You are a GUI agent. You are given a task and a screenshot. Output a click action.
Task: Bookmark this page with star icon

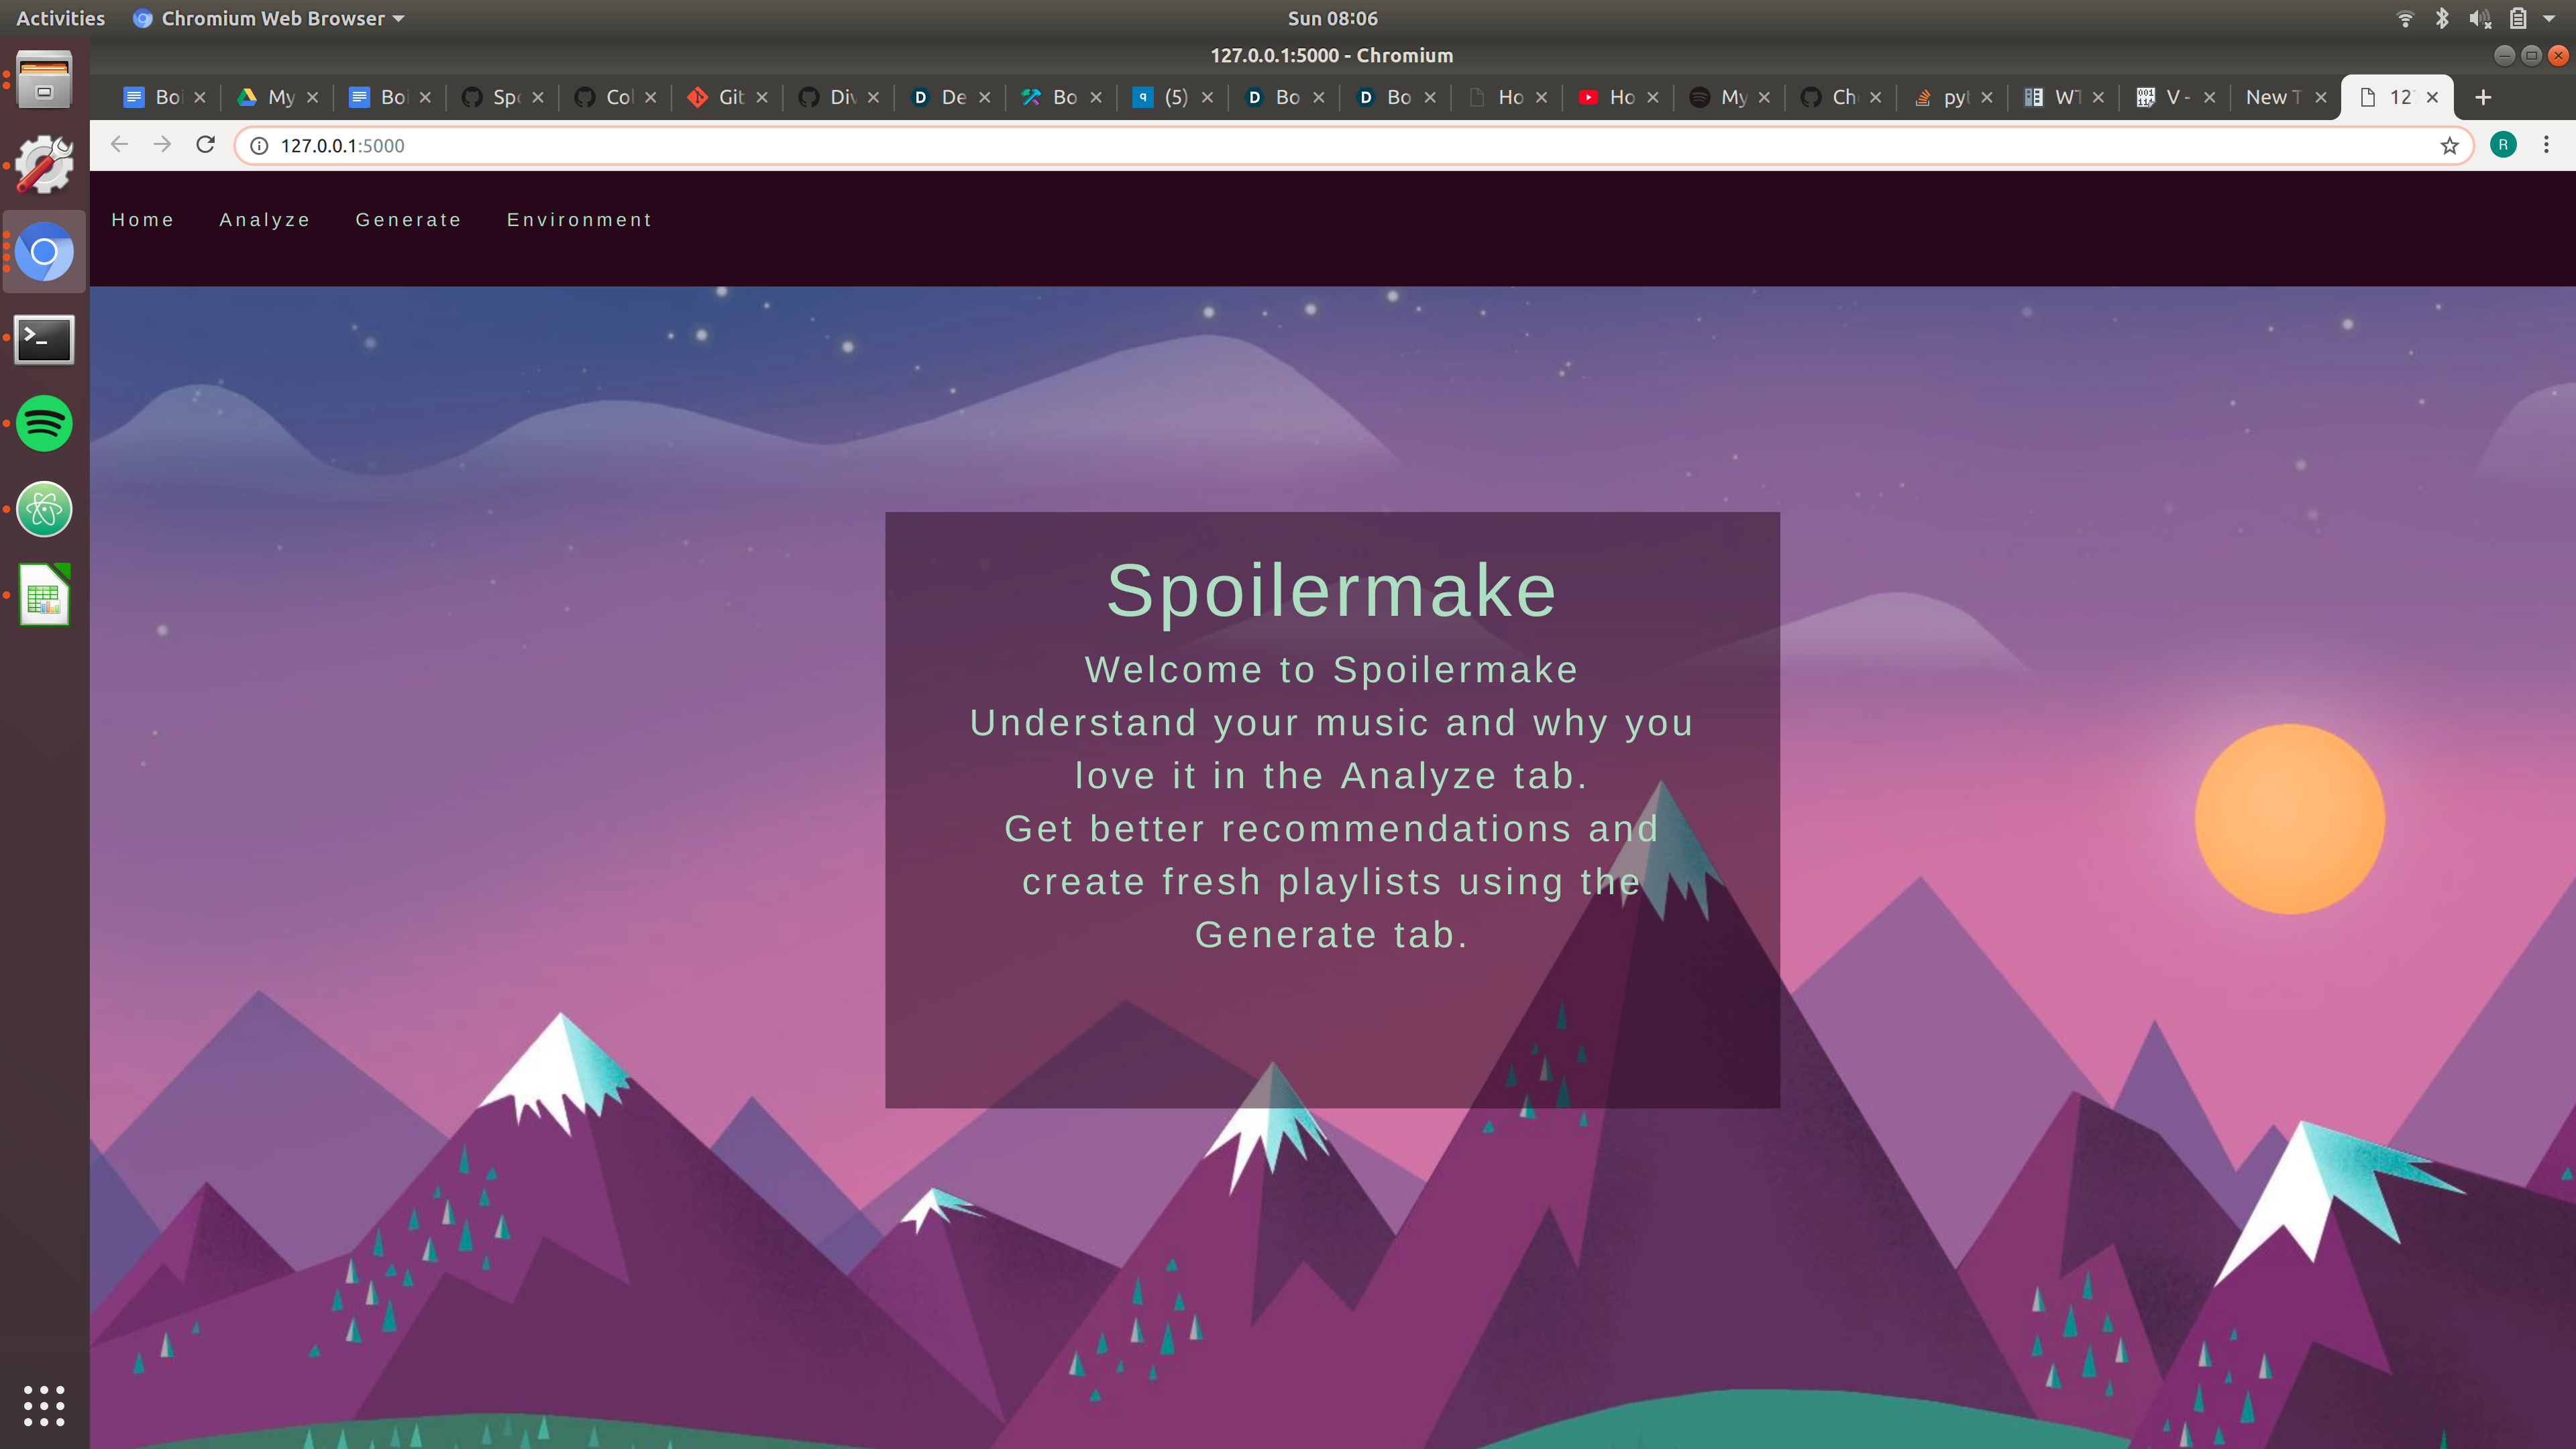coord(2449,146)
